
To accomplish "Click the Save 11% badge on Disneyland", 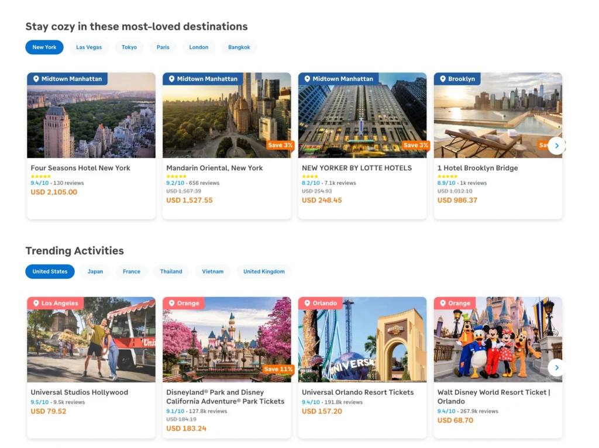I will point(278,369).
